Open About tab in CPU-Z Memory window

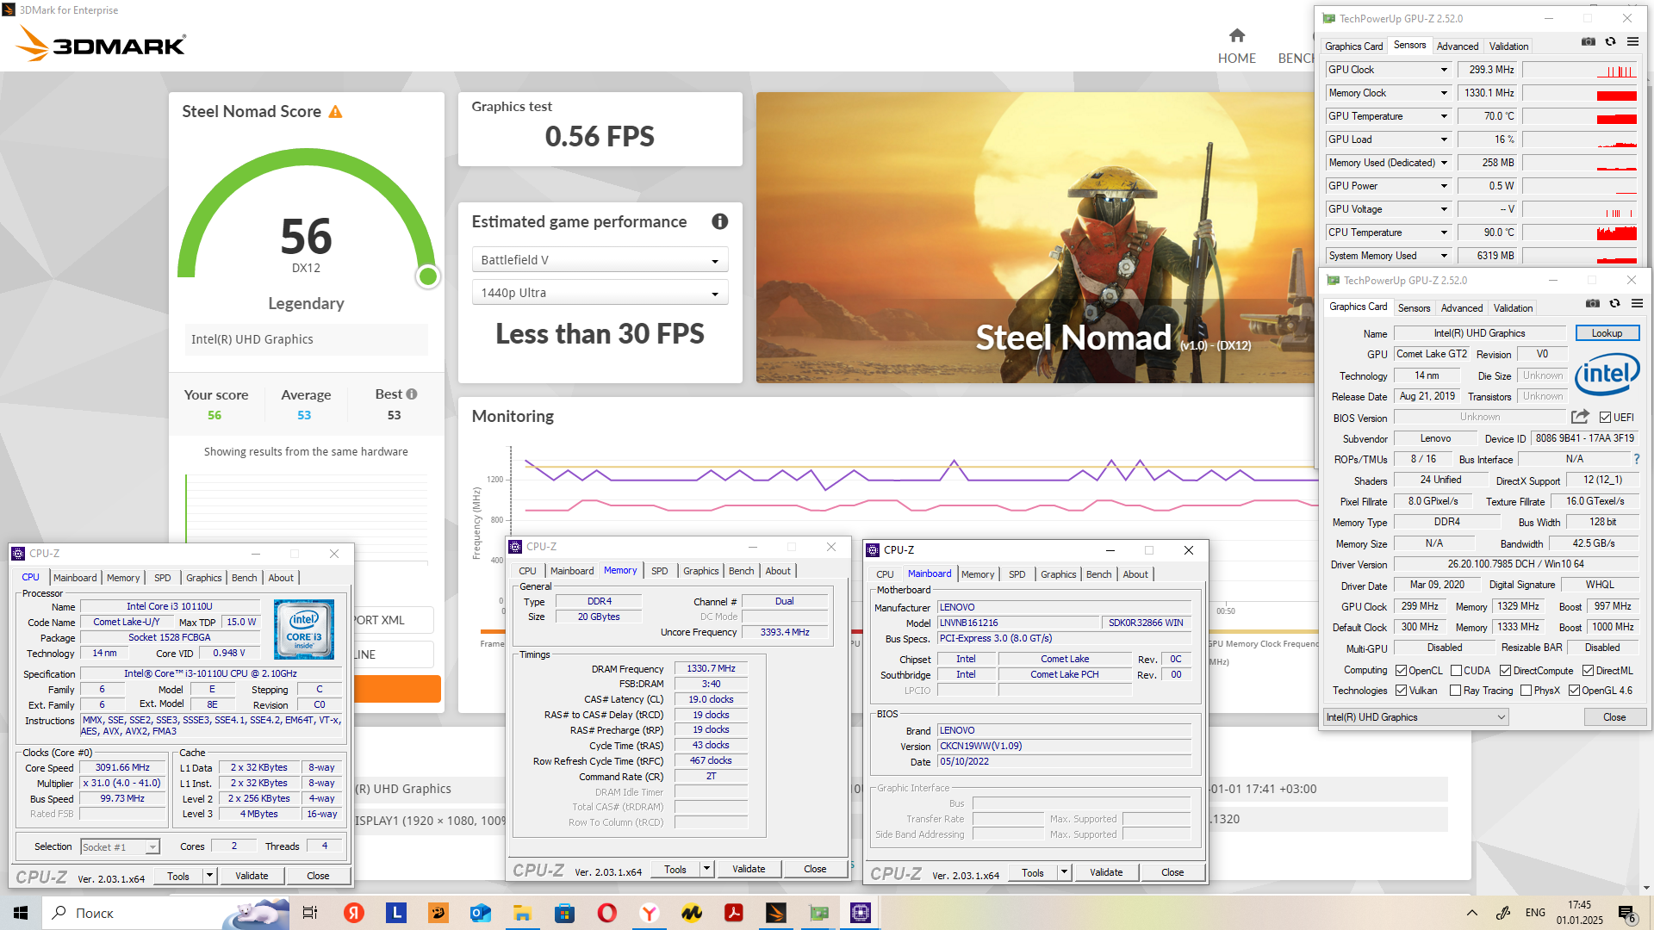point(778,571)
